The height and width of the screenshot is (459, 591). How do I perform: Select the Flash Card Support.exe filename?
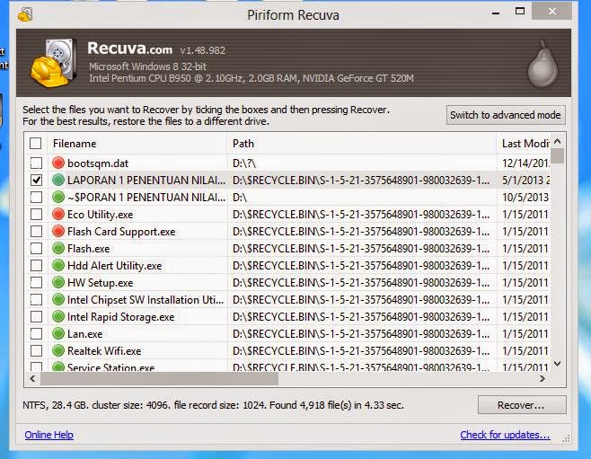121,232
